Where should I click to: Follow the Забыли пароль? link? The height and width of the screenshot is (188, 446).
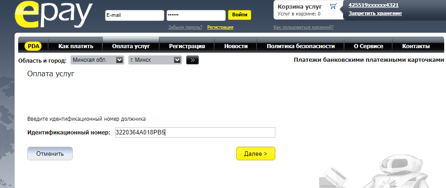(x=185, y=27)
